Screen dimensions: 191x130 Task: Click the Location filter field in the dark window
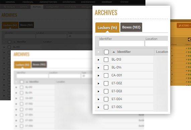[x=51, y=36]
